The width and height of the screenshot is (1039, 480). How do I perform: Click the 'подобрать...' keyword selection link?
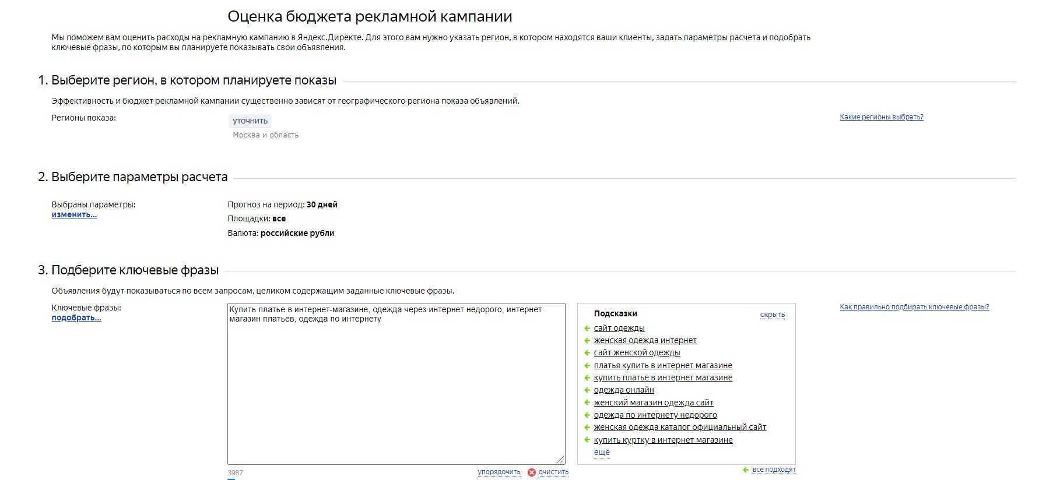coord(76,317)
